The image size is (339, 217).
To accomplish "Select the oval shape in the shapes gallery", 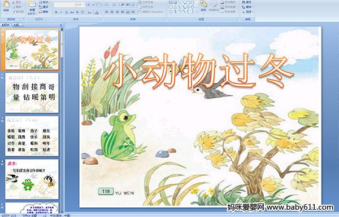I will pos(192,3).
